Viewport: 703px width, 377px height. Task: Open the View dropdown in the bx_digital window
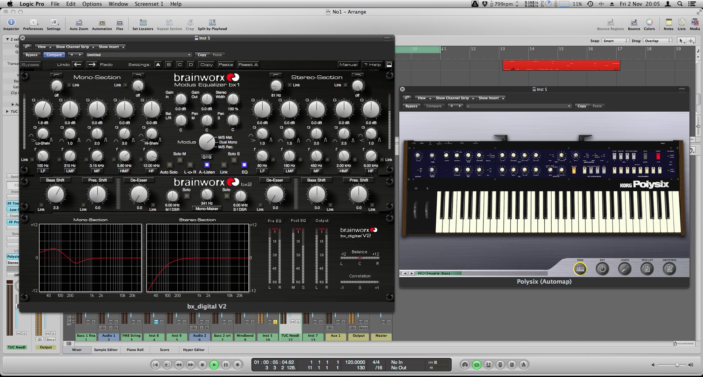(x=44, y=47)
